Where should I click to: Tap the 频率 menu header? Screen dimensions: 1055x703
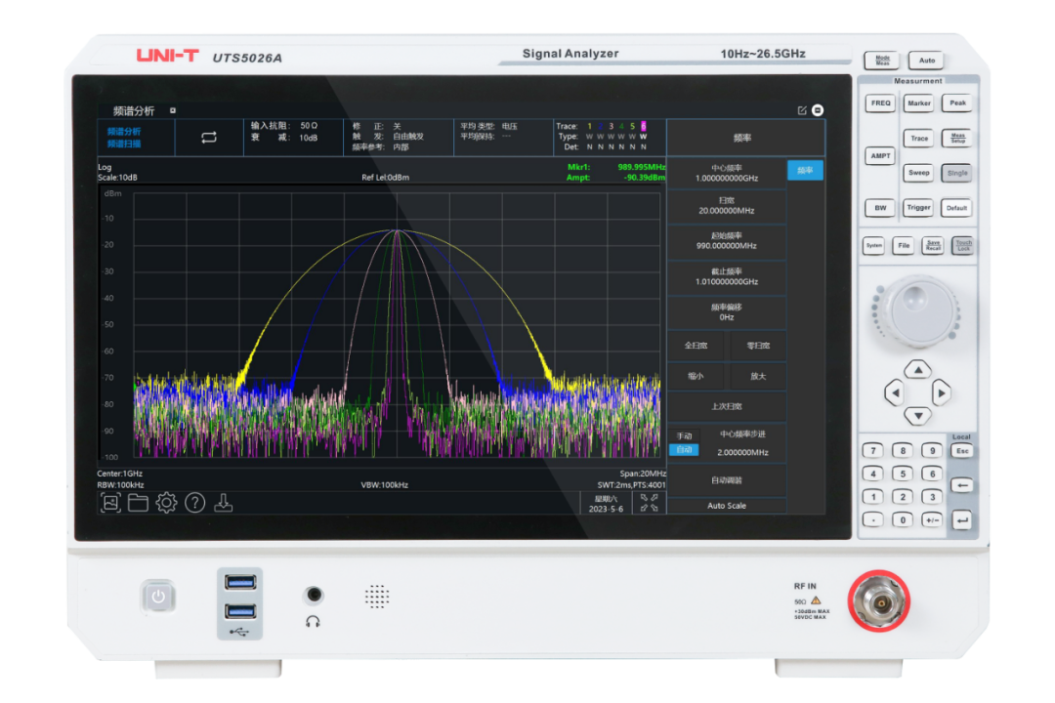pyautogui.click(x=745, y=138)
